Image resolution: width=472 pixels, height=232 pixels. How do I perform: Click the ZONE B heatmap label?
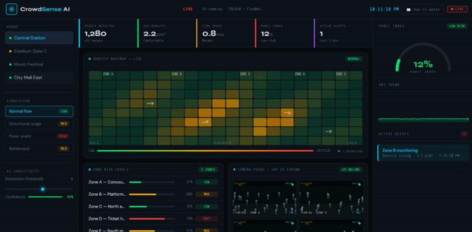coord(176,74)
